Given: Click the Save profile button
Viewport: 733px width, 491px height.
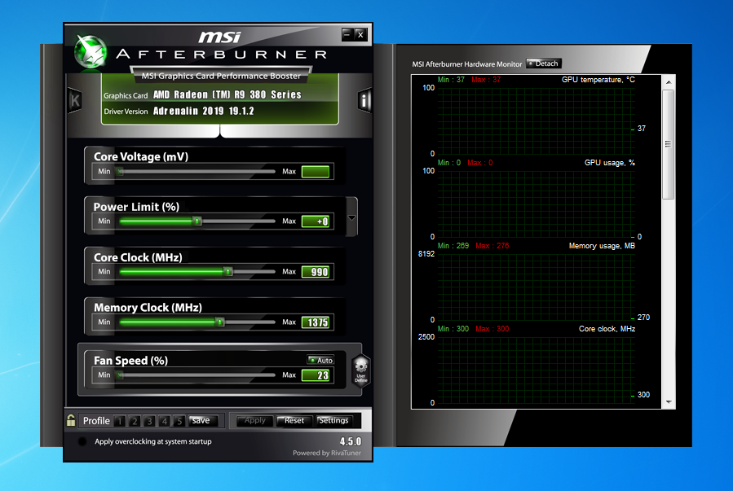Looking at the screenshot, I should [202, 420].
